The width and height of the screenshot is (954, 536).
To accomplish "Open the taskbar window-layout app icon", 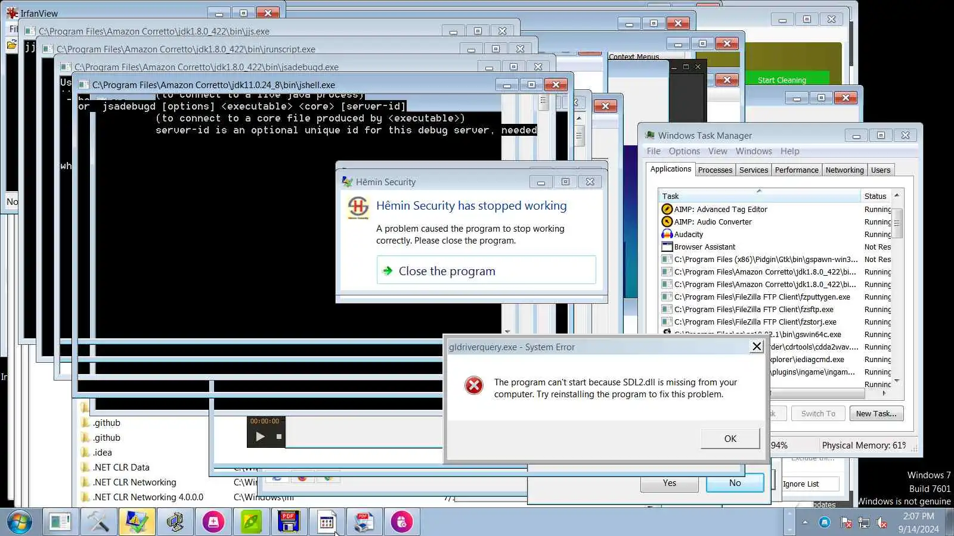I will tap(60, 522).
